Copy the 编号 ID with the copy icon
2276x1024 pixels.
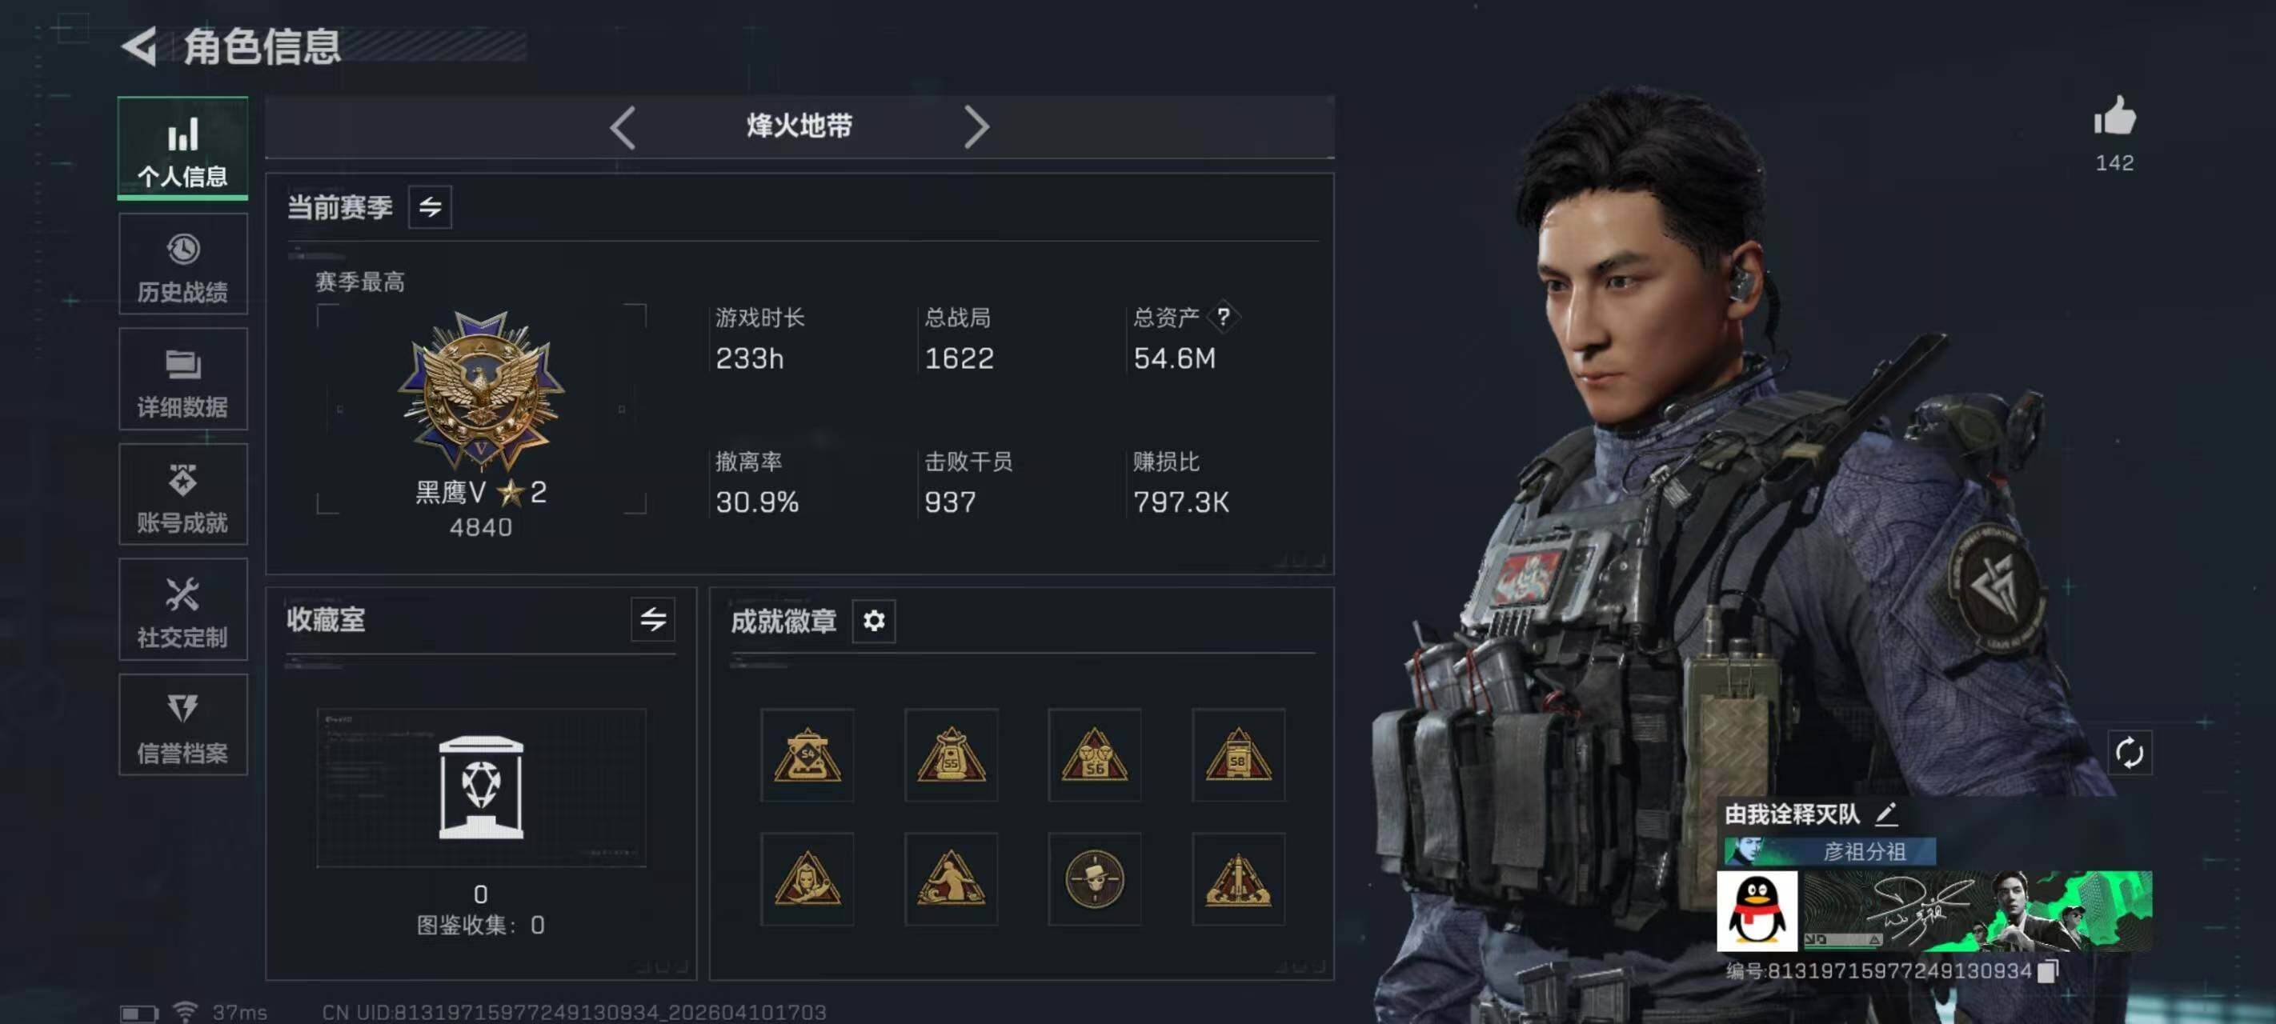2048,970
